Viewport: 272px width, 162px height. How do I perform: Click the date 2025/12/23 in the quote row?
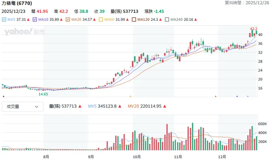pos(13,11)
